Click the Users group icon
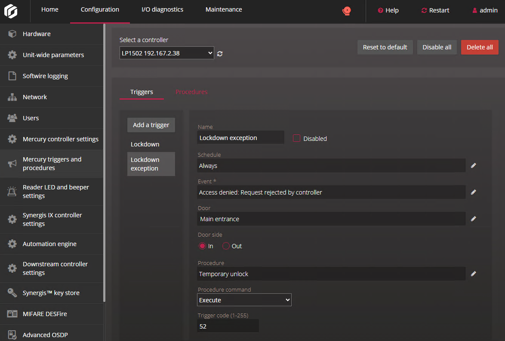Image resolution: width=505 pixels, height=341 pixels. pos(12,118)
